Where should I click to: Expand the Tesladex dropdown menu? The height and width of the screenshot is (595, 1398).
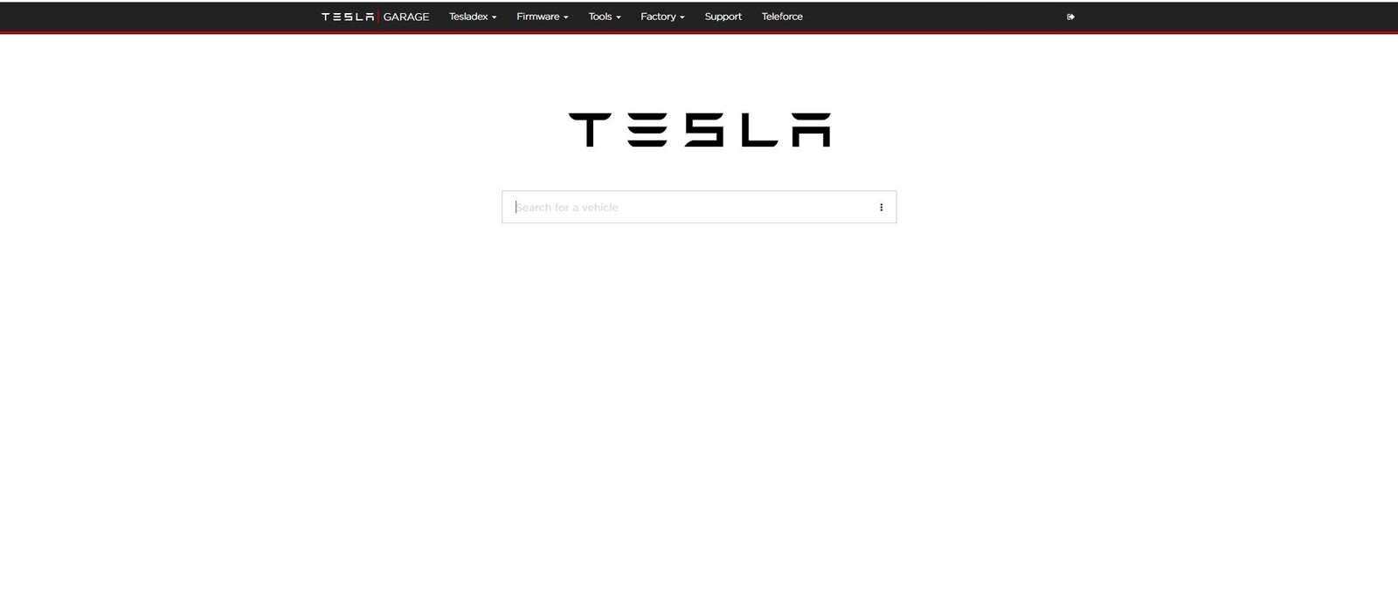[x=473, y=17]
